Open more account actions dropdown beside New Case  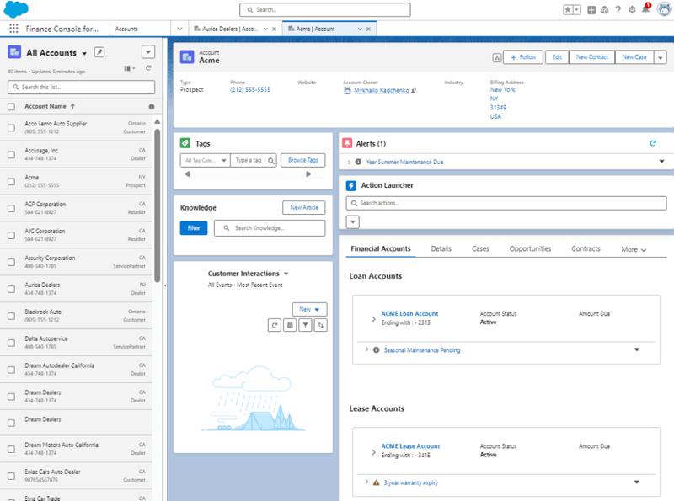click(661, 57)
